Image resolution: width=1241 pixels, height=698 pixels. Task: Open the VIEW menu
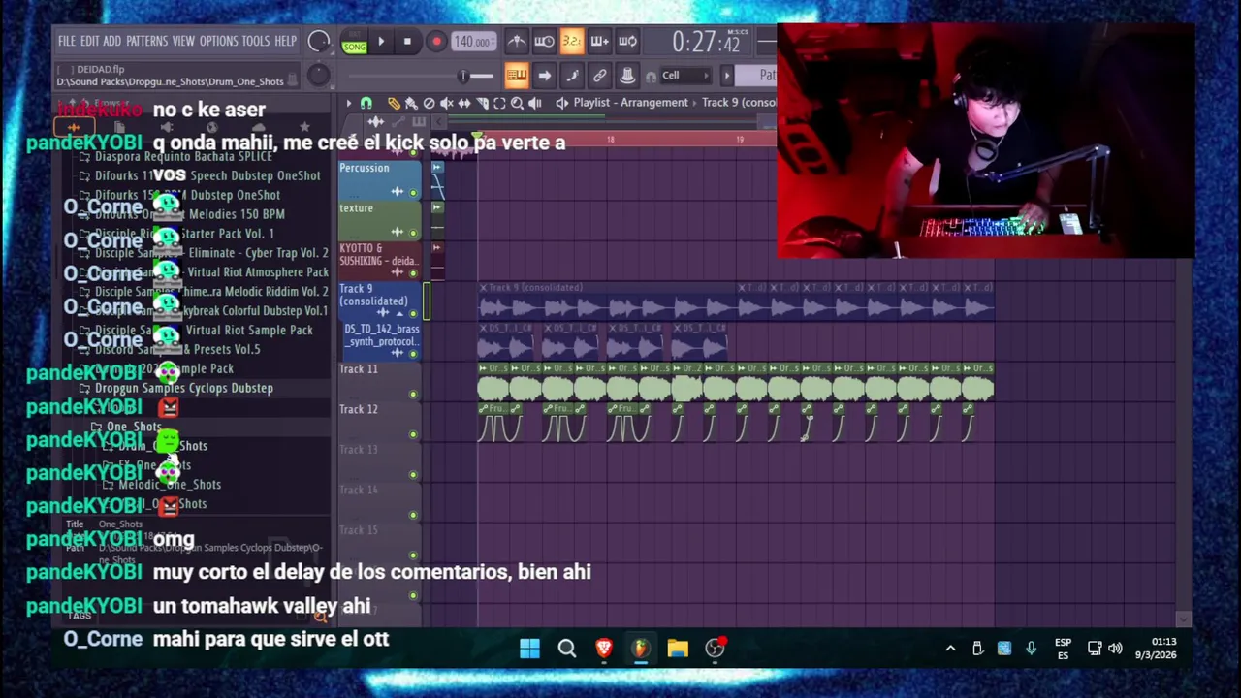point(183,41)
